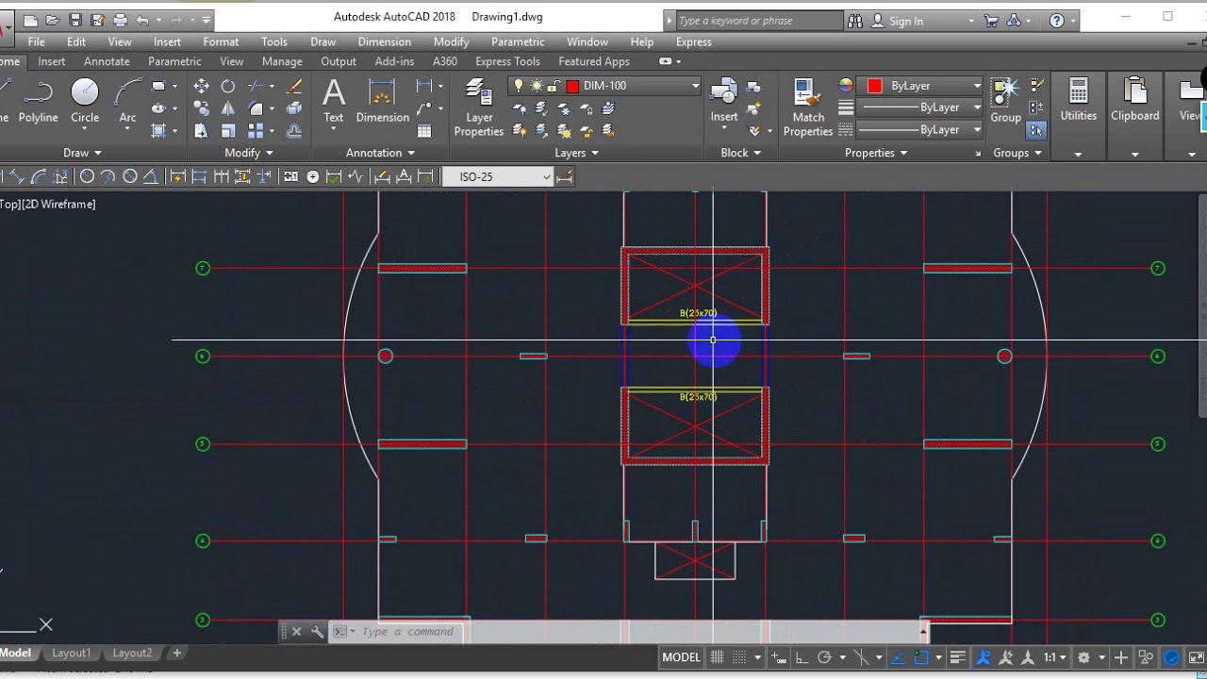Open the Dimension menu
This screenshot has height=679, width=1207.
point(384,41)
